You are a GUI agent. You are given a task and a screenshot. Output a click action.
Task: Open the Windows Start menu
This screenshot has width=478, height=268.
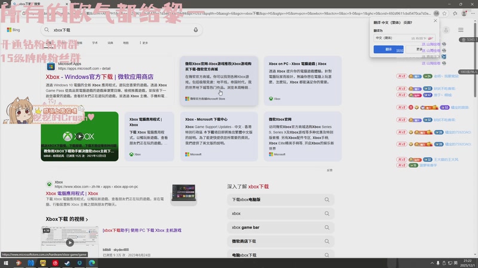click(6, 263)
